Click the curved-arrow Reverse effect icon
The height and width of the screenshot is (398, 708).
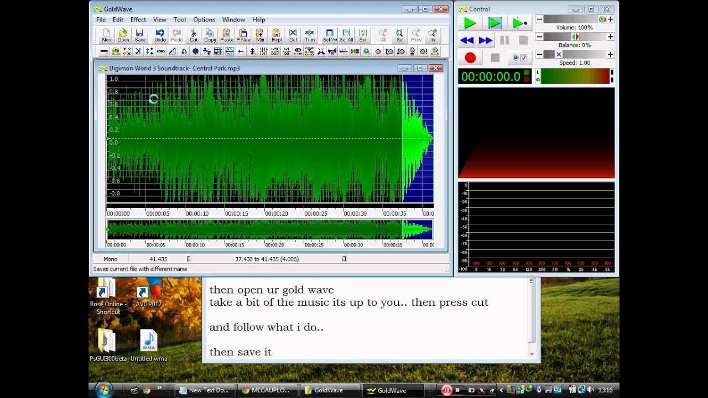point(184,51)
